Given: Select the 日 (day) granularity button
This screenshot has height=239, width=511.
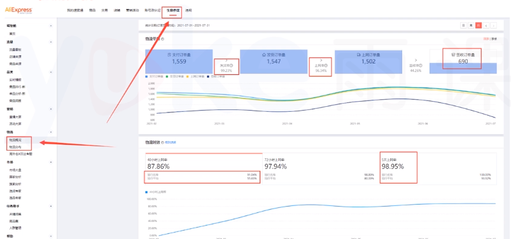Looking at the screenshot, I should pos(463,25).
